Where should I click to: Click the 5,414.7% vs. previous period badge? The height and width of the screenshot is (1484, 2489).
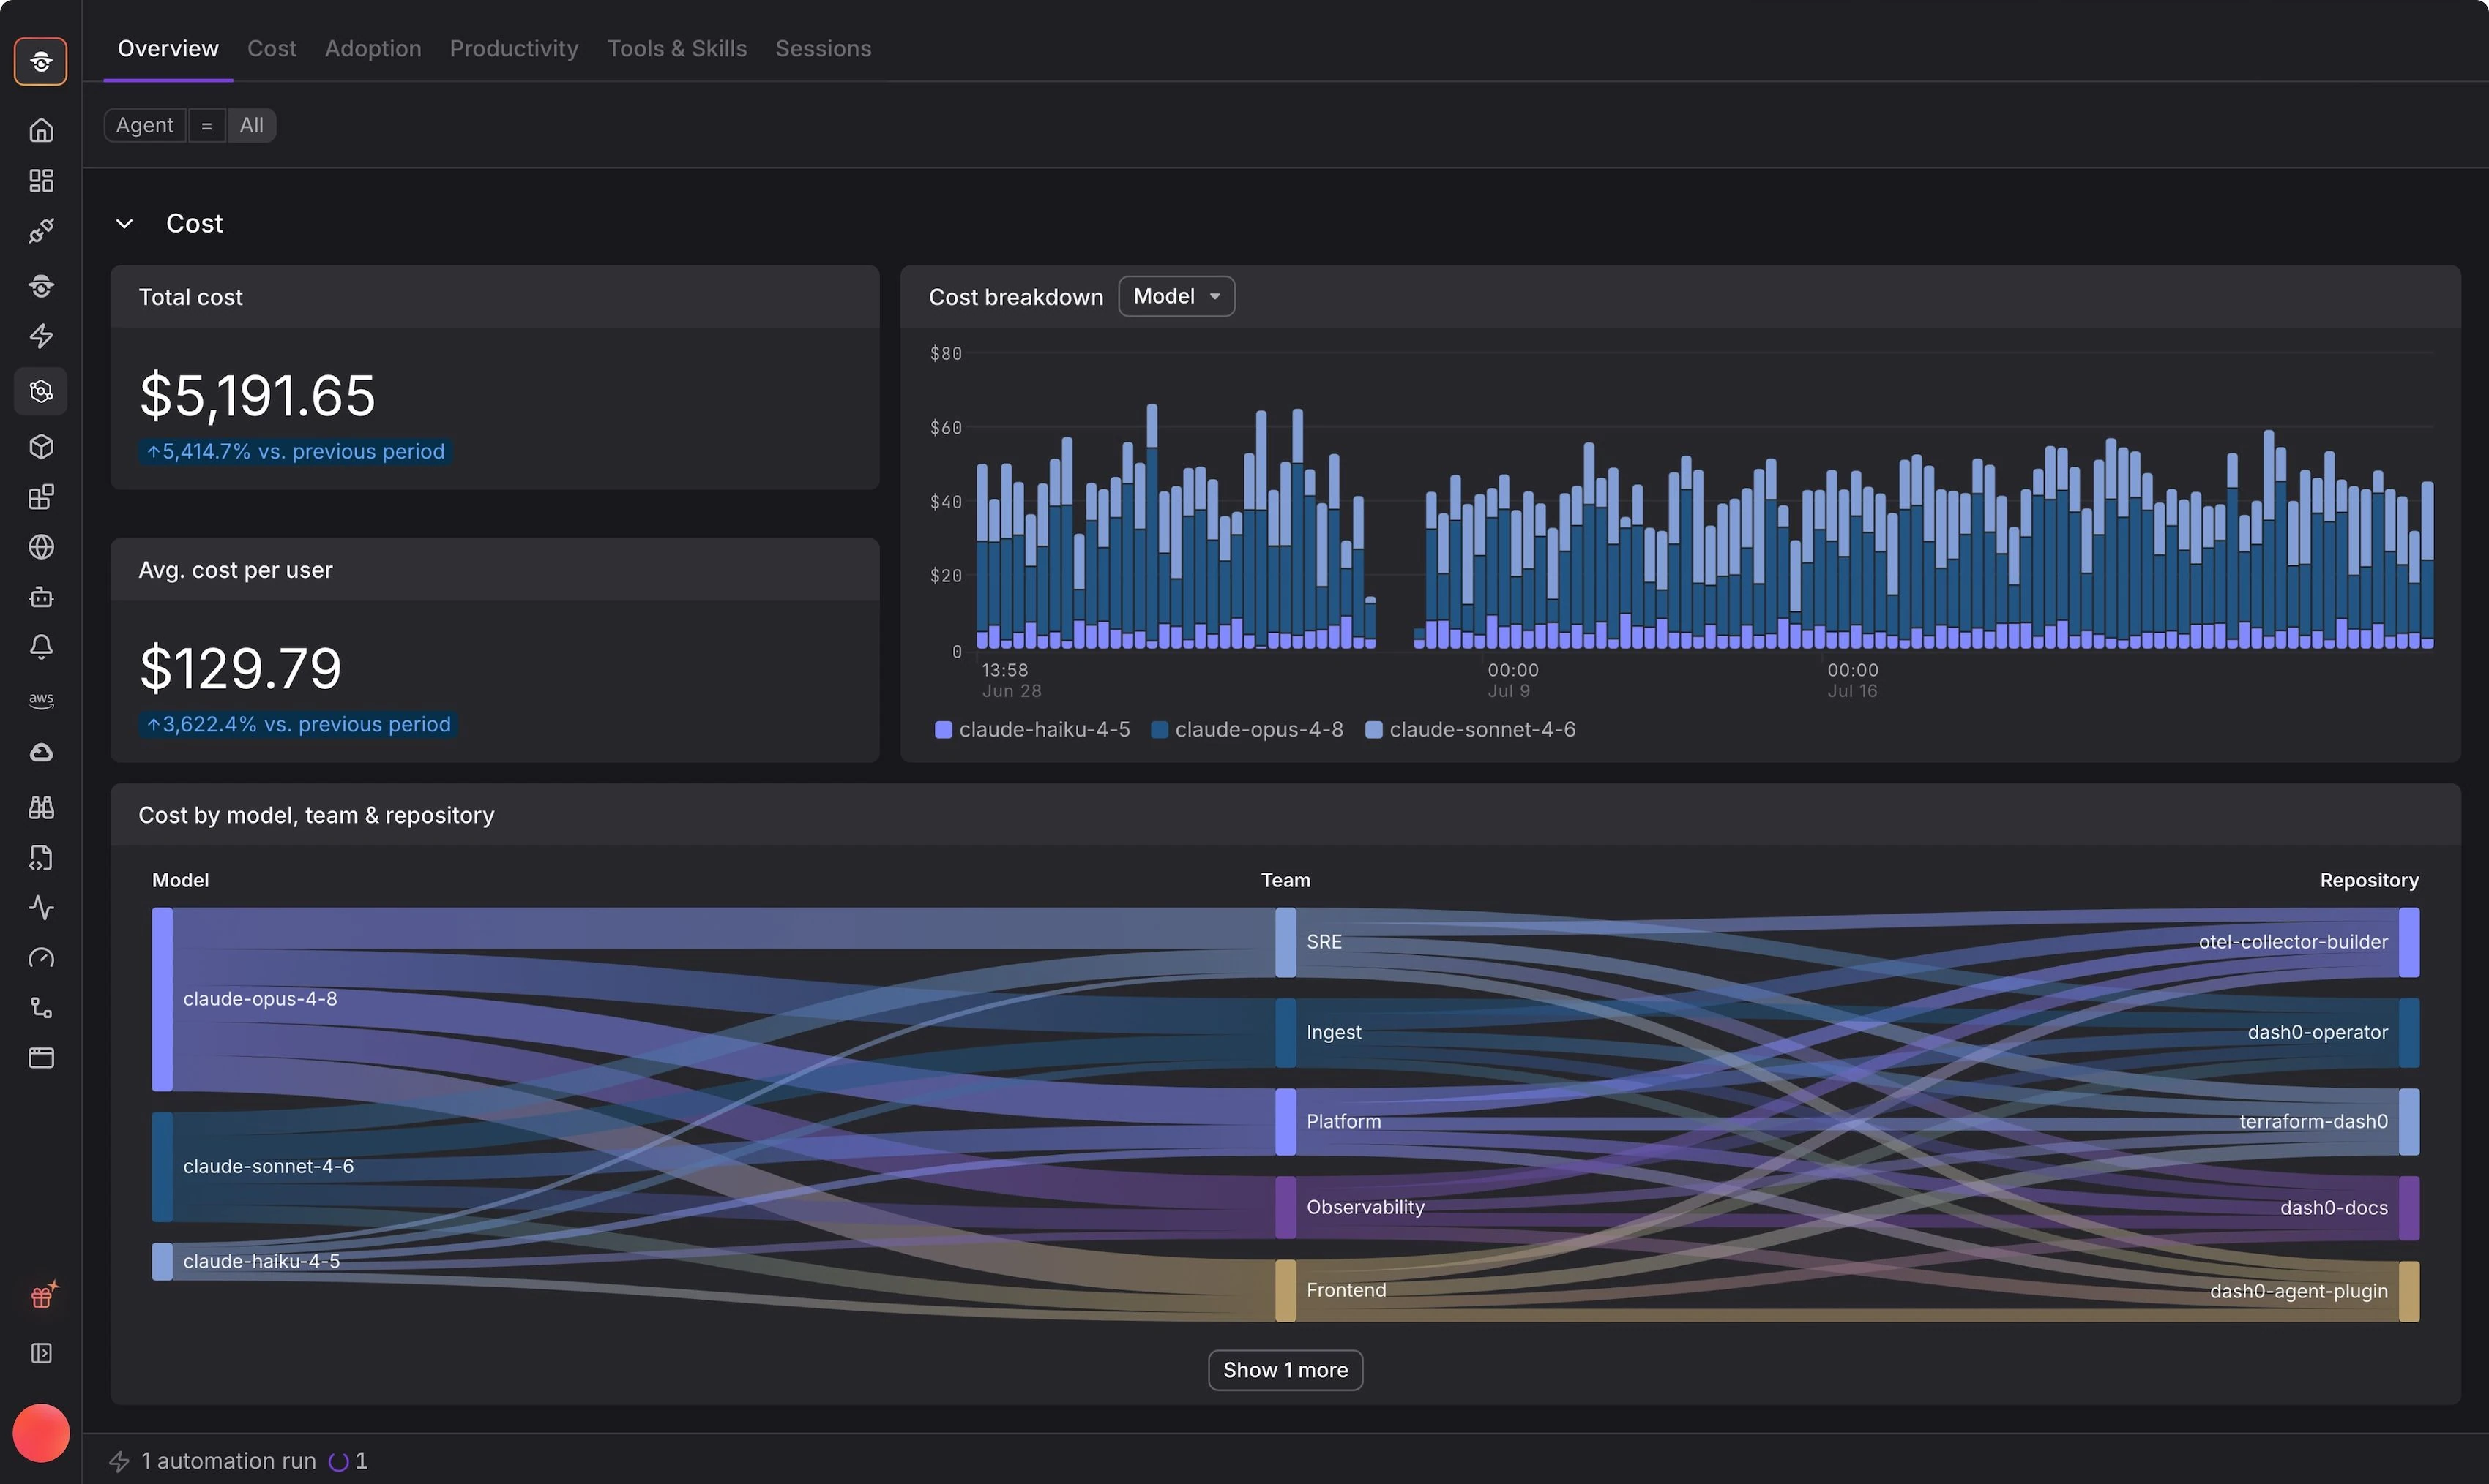coord(295,451)
